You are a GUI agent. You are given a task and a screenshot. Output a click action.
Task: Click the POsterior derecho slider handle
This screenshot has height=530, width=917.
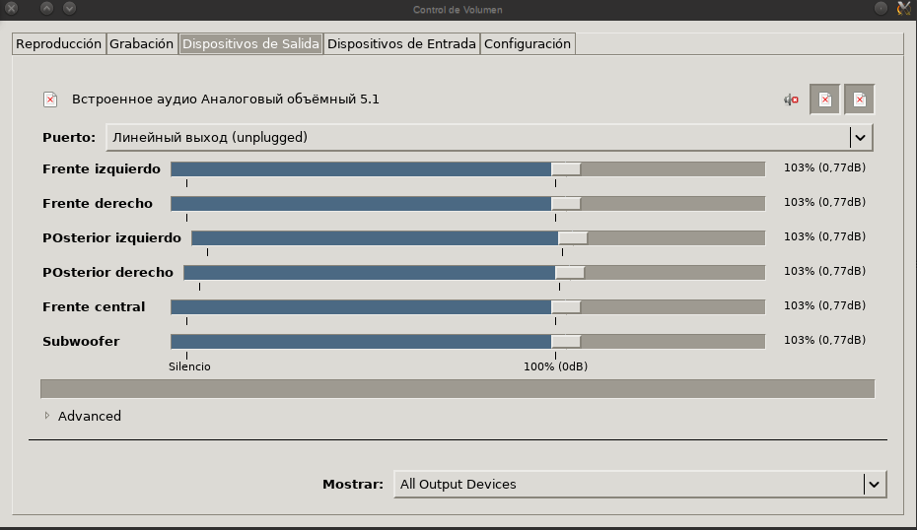(x=570, y=273)
